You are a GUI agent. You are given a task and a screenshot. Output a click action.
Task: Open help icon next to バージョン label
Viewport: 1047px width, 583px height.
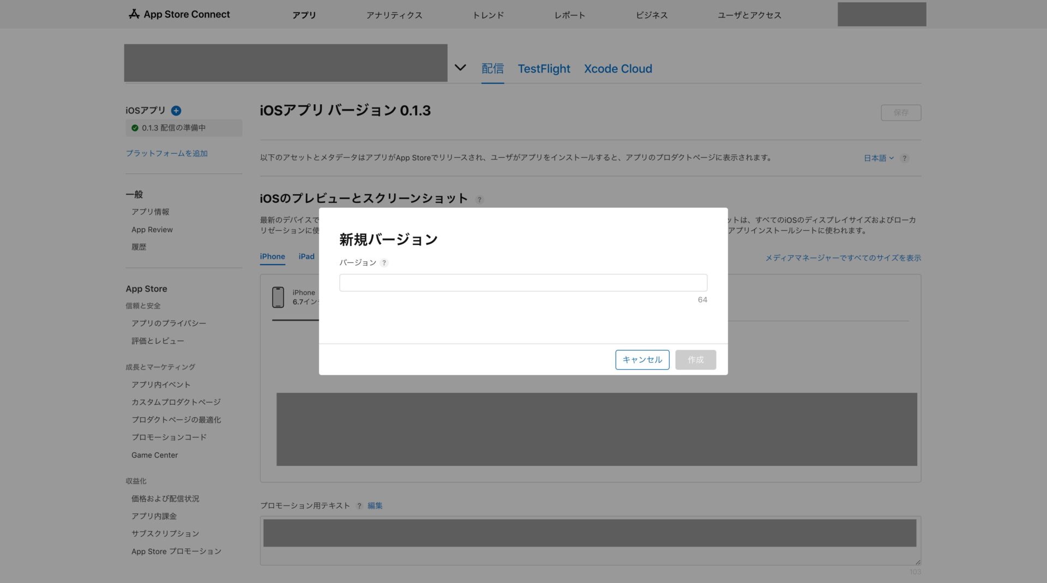384,263
